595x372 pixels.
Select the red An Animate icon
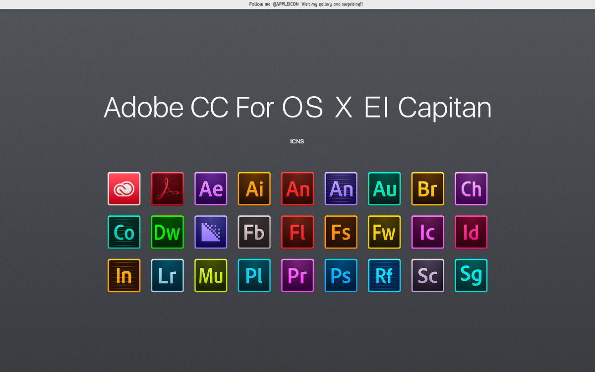pos(297,188)
